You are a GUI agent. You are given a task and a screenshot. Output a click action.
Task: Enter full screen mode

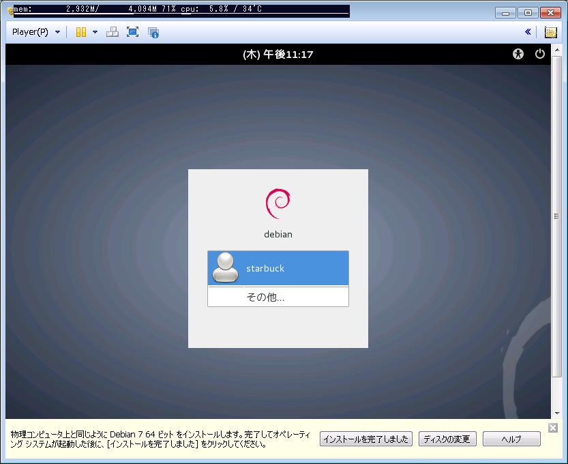(x=132, y=32)
